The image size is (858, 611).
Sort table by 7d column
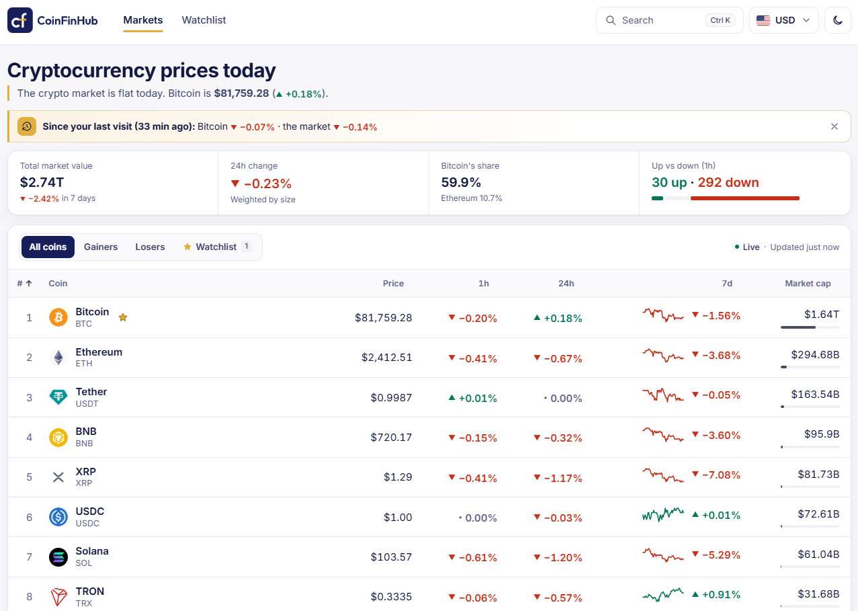(x=727, y=283)
